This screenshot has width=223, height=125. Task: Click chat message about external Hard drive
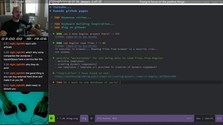24,77
